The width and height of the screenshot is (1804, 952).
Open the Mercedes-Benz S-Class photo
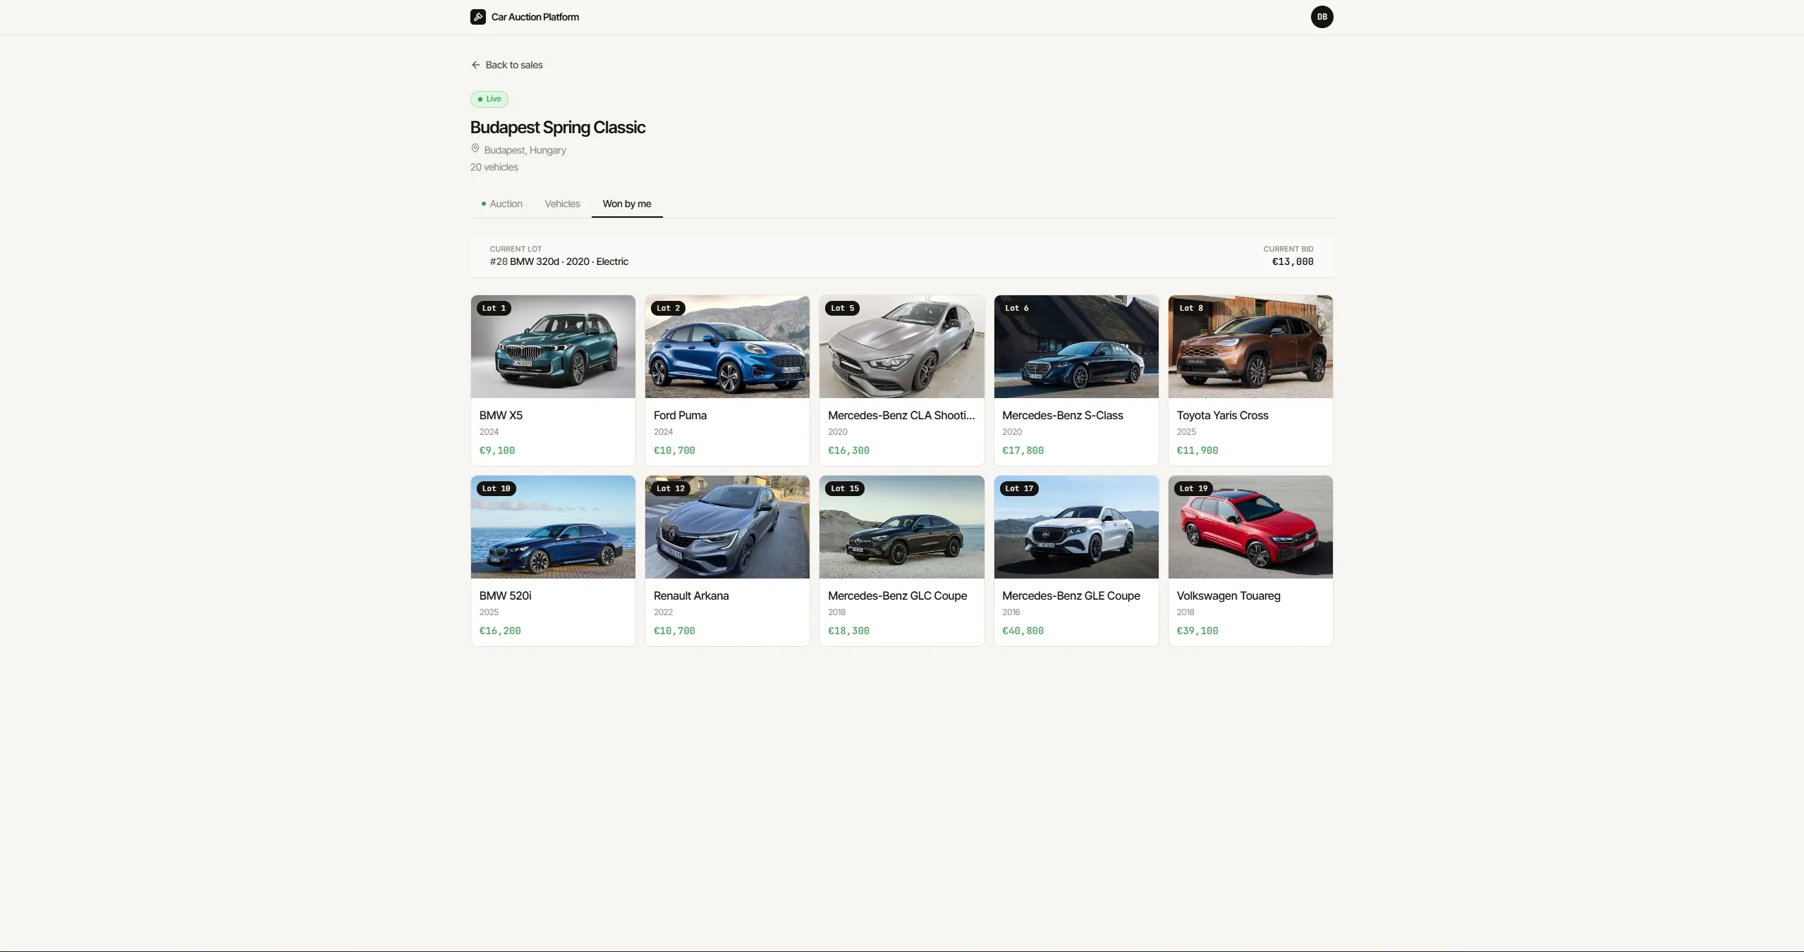click(1076, 347)
